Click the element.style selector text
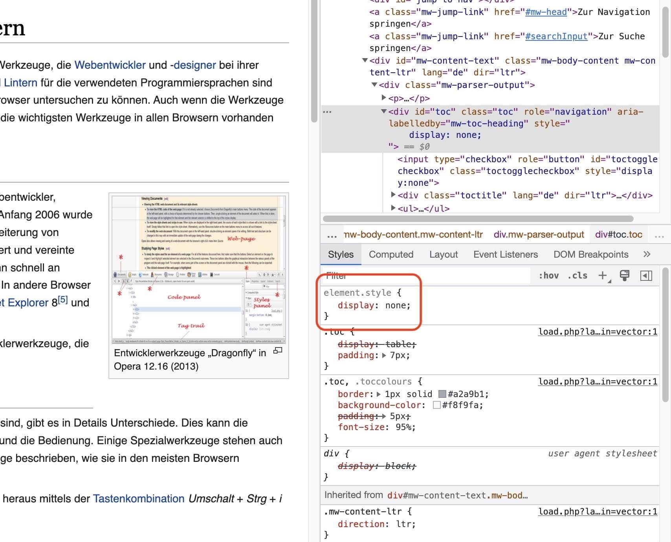Image resolution: width=671 pixels, height=542 pixels. (357, 293)
